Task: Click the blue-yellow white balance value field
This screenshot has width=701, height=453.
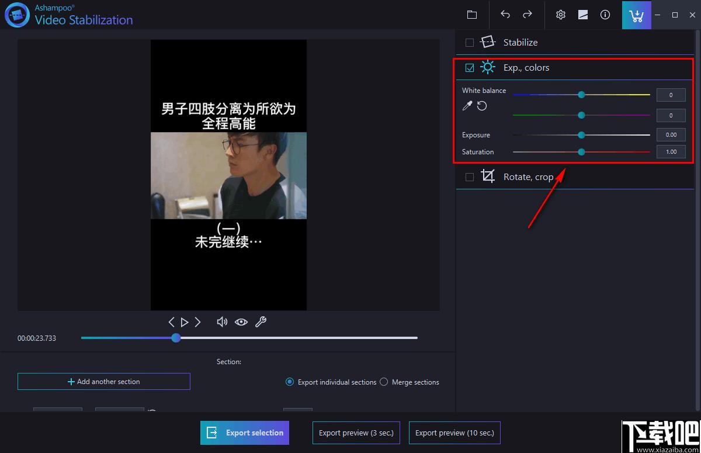Action: click(671, 95)
